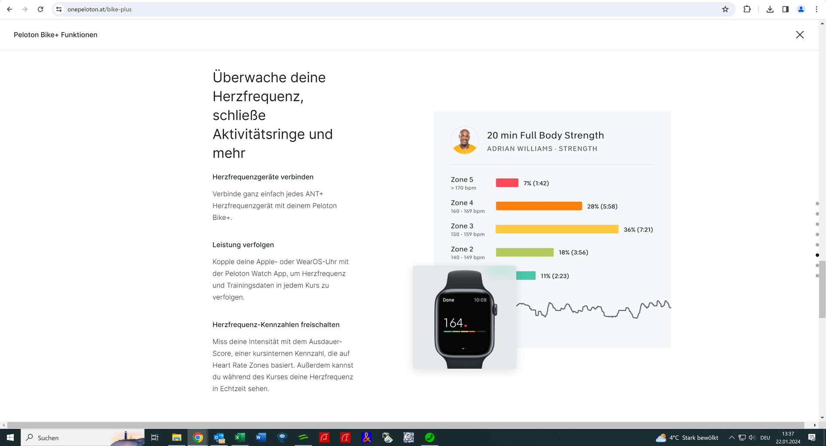The width and height of the screenshot is (826, 446).
Task: Click the heading 'Herzfrequenz-Kennzahlen freischalten'
Action: click(276, 325)
